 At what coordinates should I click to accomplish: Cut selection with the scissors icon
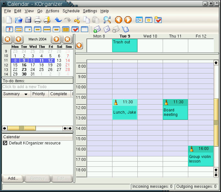click(77, 20)
